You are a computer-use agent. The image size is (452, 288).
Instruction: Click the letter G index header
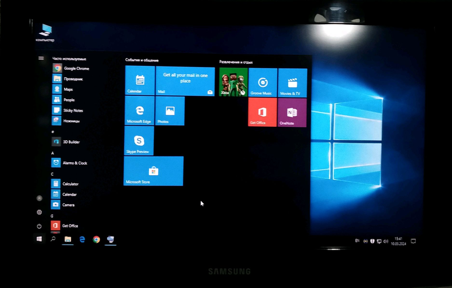(52, 216)
